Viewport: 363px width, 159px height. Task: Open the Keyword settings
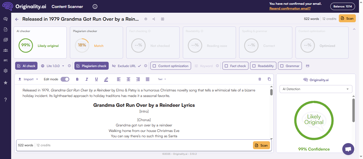click(204, 66)
